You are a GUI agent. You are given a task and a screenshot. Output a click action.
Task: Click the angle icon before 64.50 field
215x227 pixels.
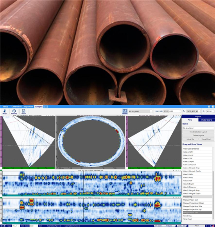204,111
